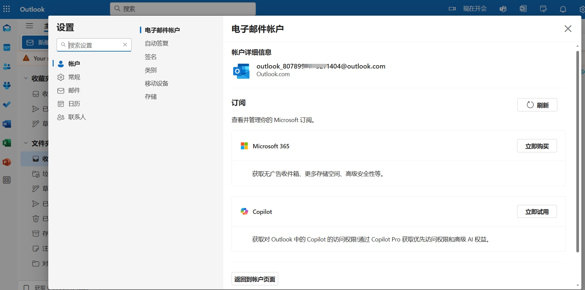Clear the settings search box with the X
Screen dimensions: 585x290
[x=125, y=45]
